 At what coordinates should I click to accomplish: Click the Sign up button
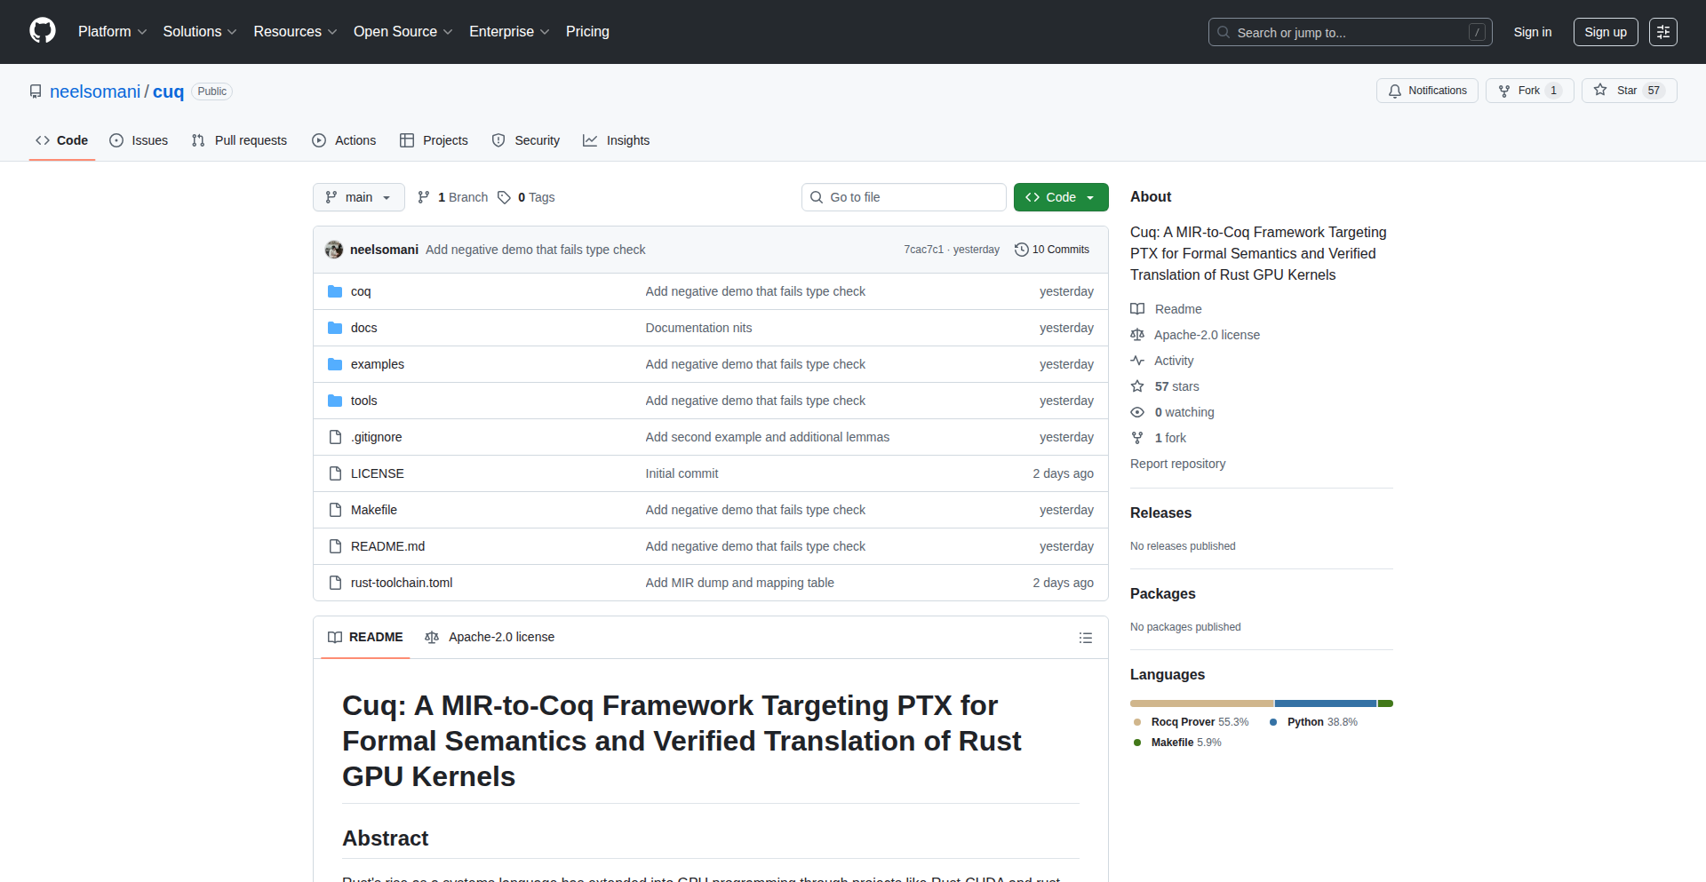pyautogui.click(x=1605, y=32)
